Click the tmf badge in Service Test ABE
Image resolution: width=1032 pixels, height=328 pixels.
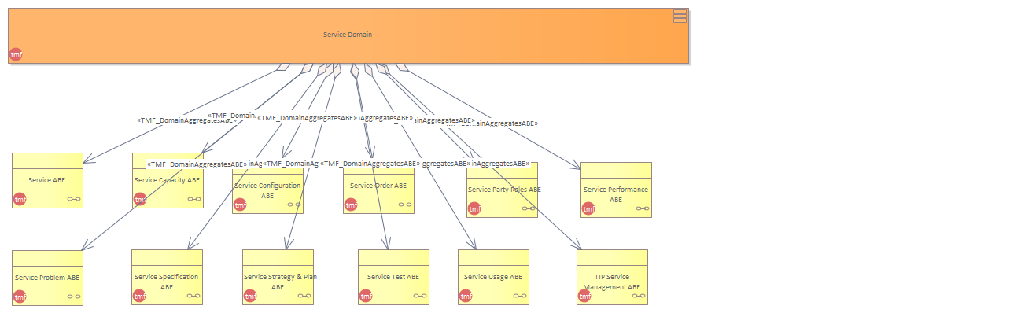[x=366, y=297]
